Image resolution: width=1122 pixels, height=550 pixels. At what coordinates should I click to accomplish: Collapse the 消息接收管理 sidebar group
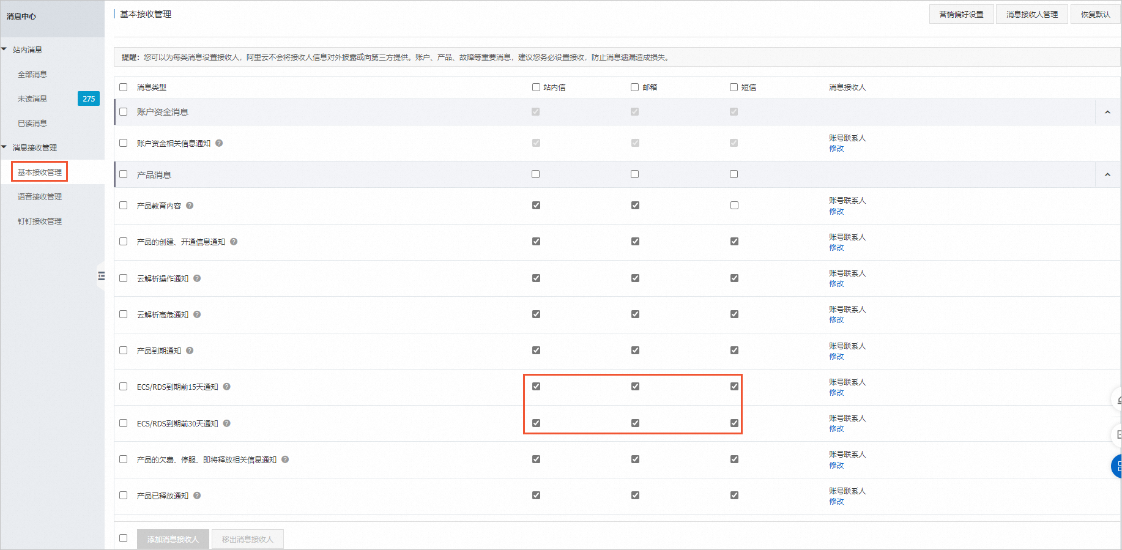click(x=4, y=147)
